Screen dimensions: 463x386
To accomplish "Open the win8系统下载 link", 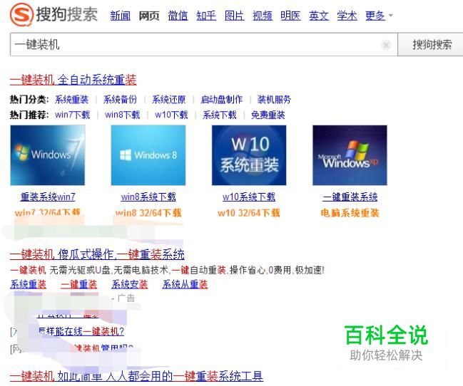I will pos(148,197).
